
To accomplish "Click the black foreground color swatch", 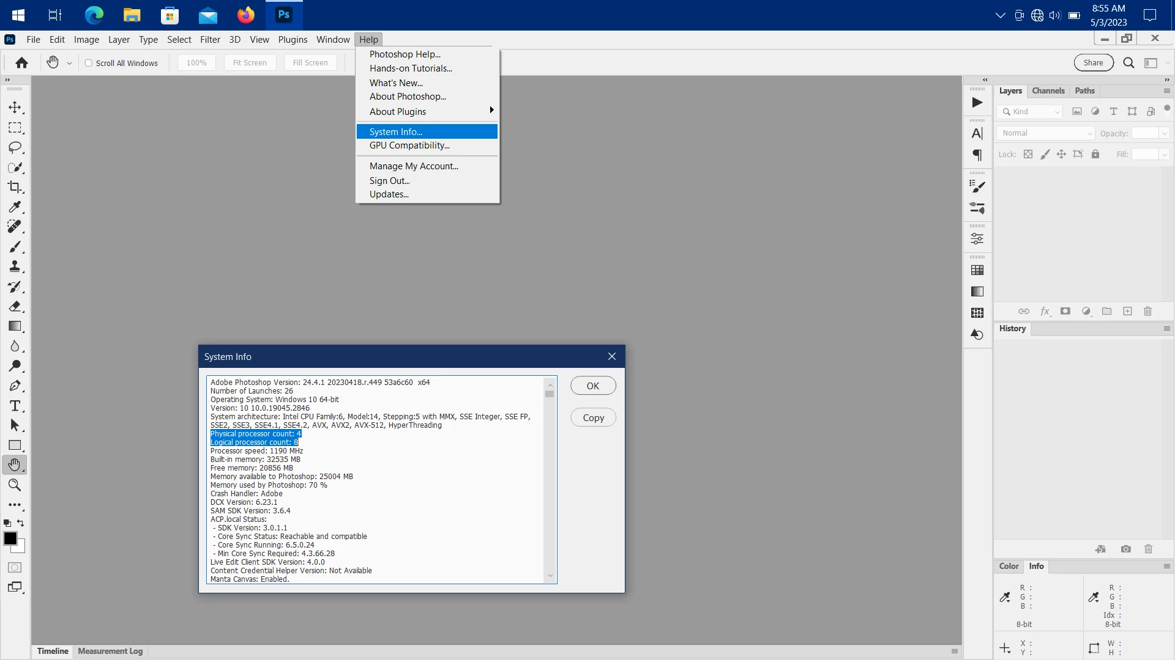I will click(x=10, y=538).
